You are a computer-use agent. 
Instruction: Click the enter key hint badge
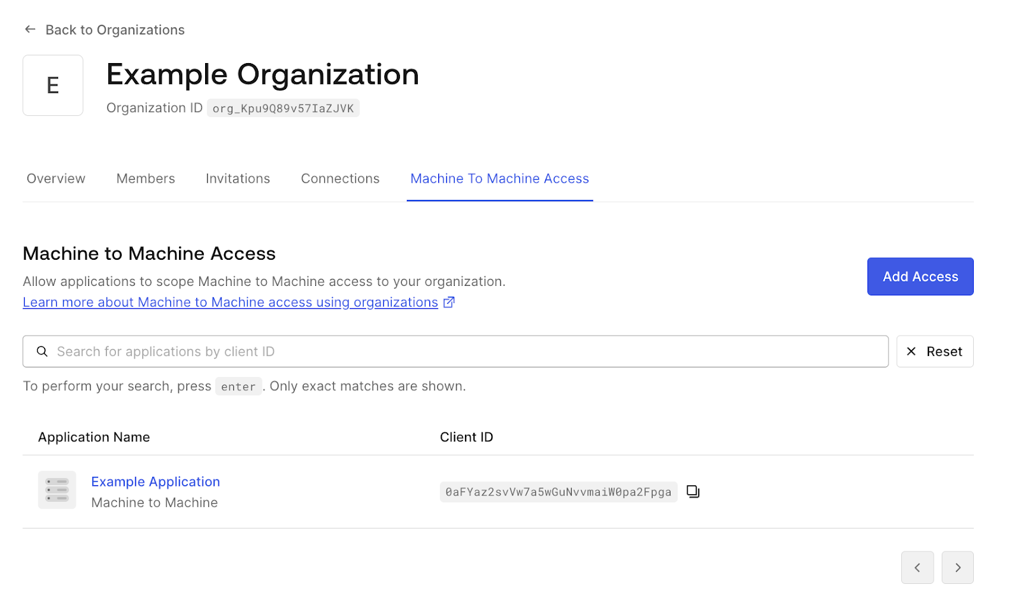tap(238, 387)
